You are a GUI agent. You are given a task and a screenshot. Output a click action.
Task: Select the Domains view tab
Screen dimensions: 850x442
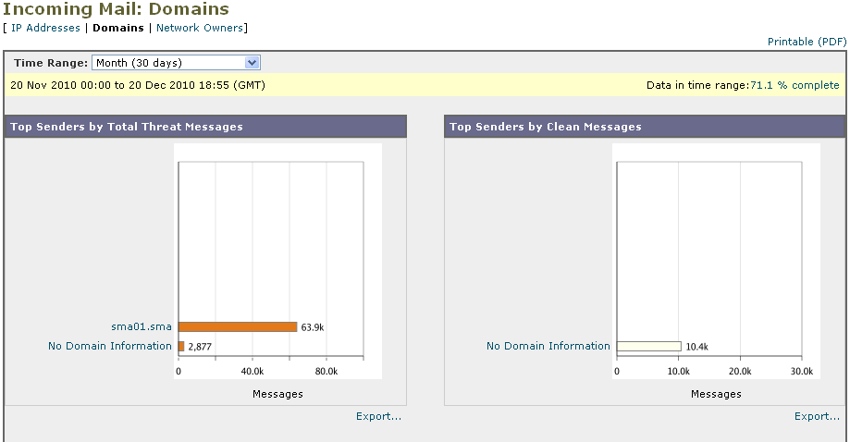point(118,28)
